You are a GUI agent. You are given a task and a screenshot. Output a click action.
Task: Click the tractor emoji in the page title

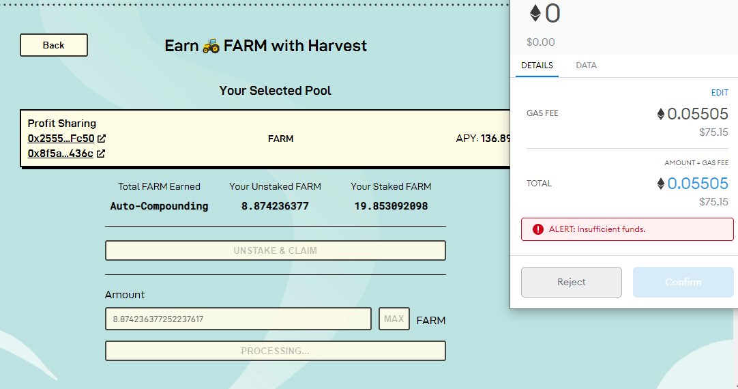tap(211, 46)
